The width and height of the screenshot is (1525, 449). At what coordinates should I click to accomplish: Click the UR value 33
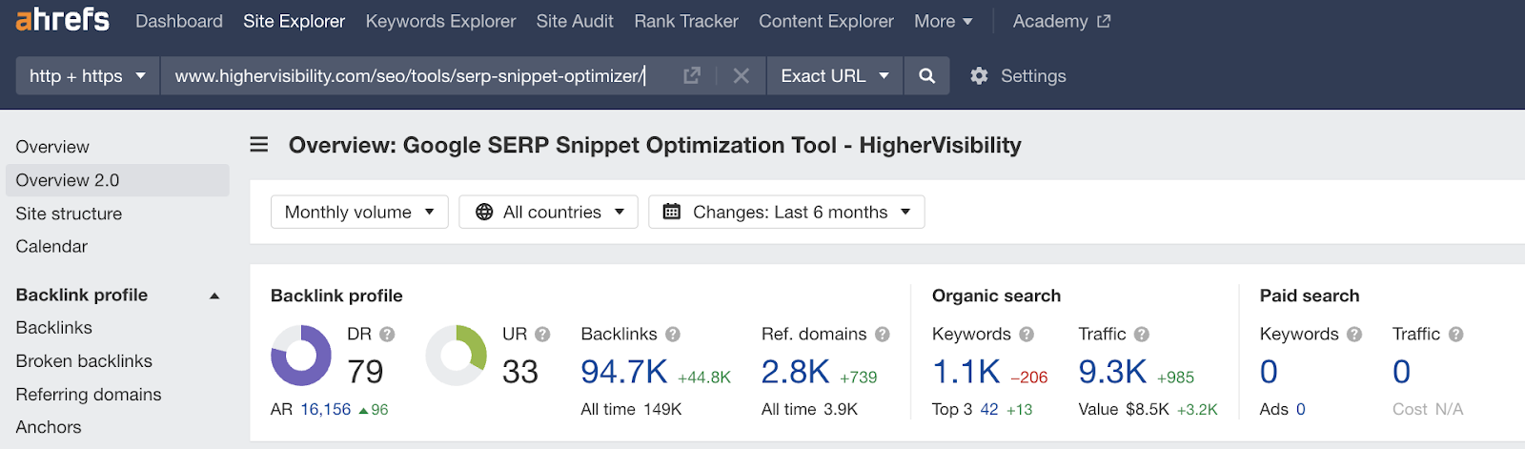(520, 372)
